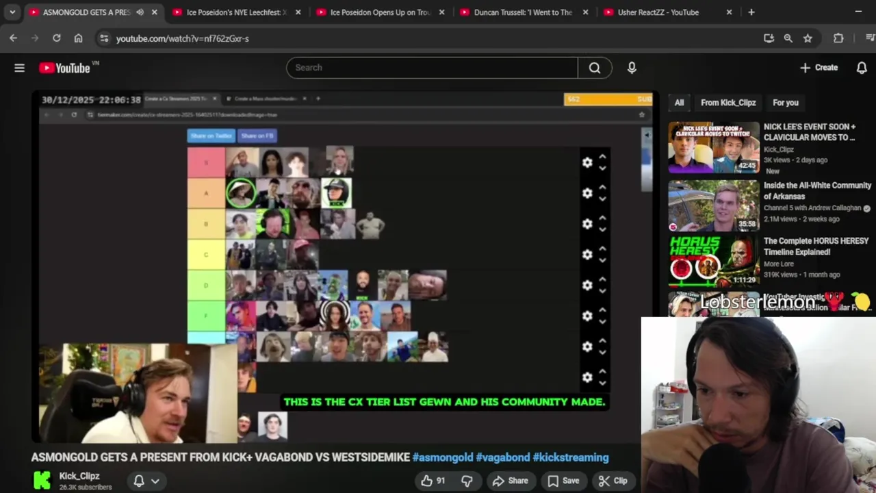Open the YouTube guide hamburger menu

pos(19,68)
